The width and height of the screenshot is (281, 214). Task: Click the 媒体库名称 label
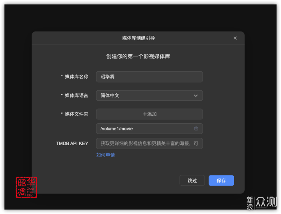76,77
